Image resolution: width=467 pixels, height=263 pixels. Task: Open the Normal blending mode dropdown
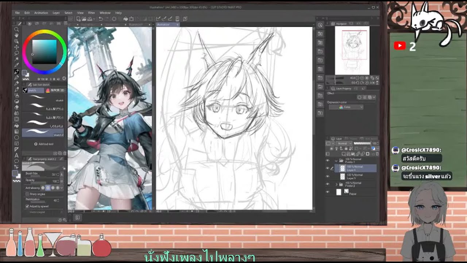344,144
